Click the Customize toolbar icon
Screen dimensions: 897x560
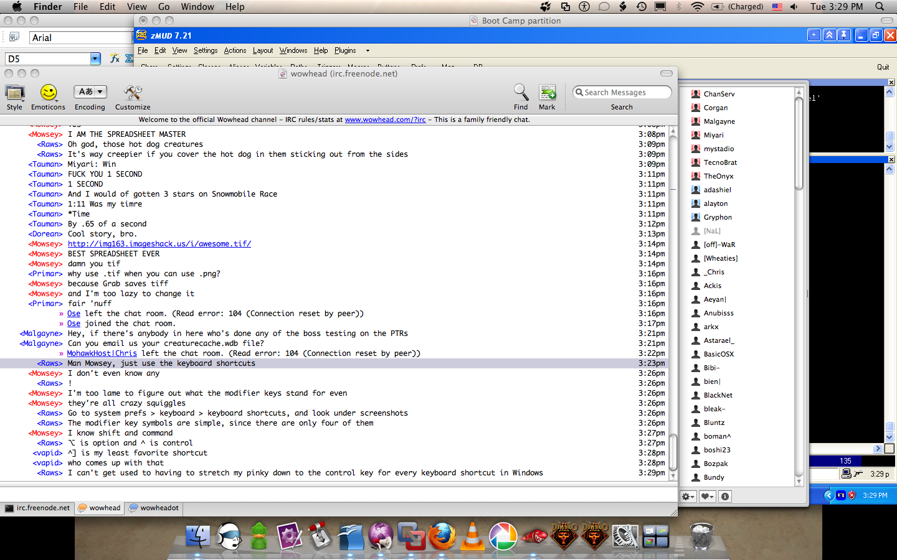coord(132,93)
